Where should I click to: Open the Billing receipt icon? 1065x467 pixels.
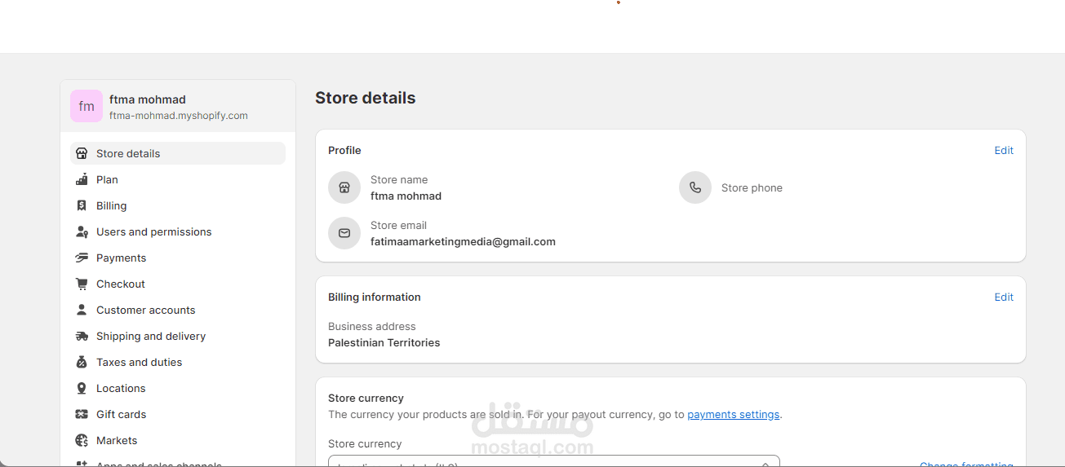click(x=82, y=205)
